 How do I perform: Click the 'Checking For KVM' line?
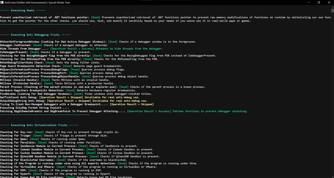pos(51,170)
